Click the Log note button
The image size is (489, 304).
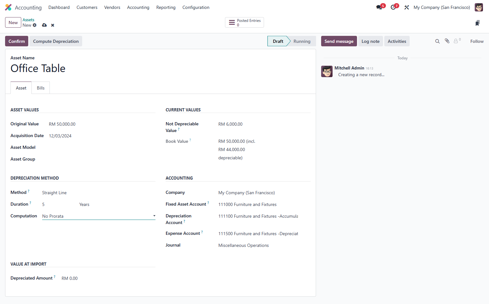[371, 41]
